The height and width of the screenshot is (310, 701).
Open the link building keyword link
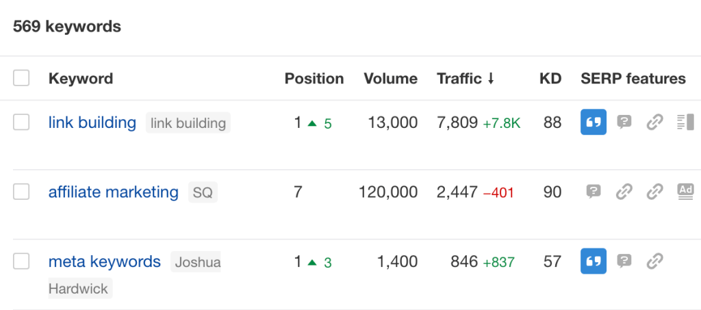[x=92, y=123]
